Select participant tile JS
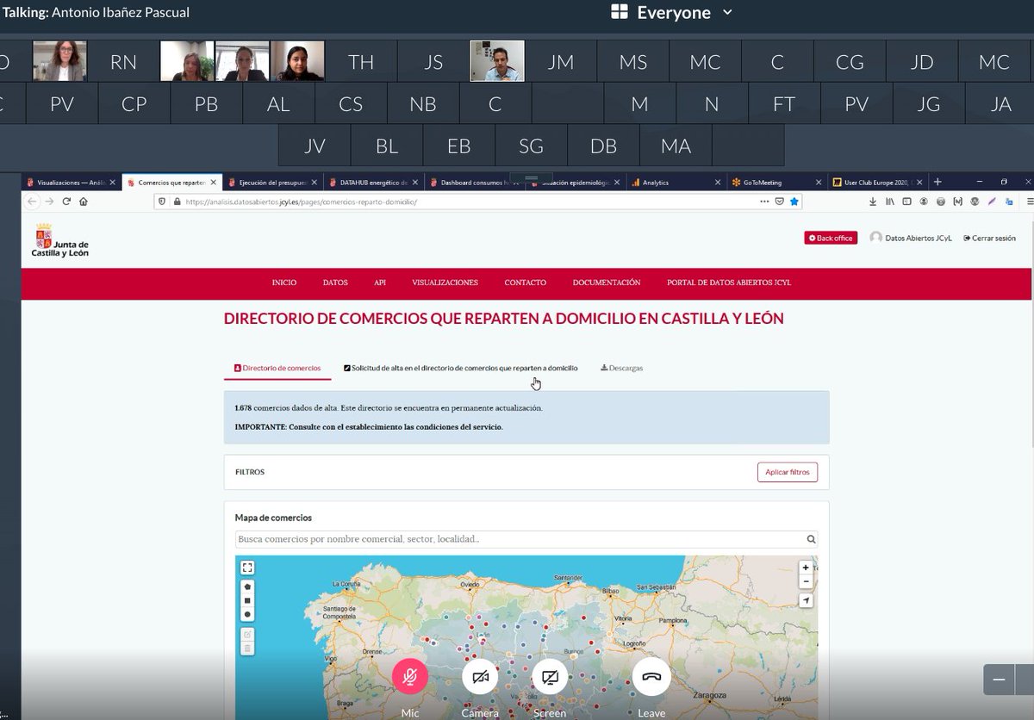Image resolution: width=1034 pixels, height=720 pixels. pos(433,61)
